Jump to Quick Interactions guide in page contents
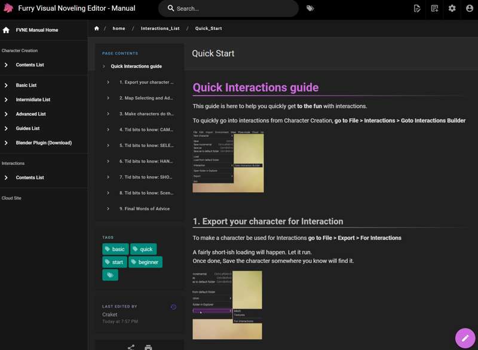478x350 pixels. 136,66
